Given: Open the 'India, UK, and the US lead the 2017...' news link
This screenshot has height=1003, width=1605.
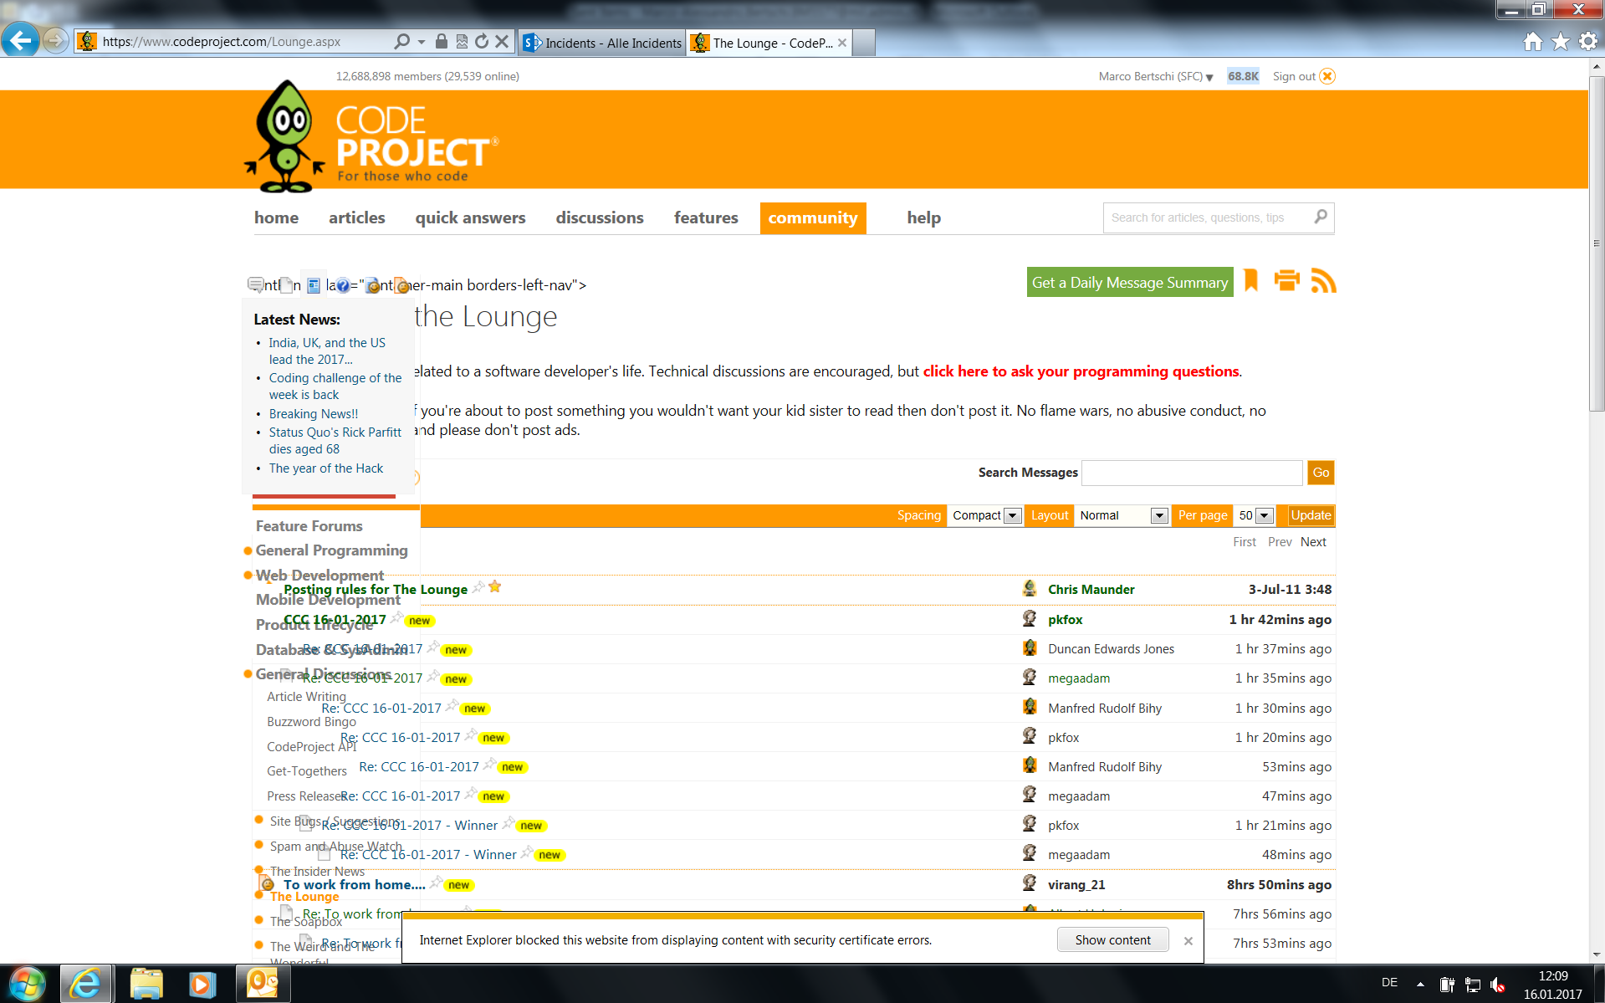Looking at the screenshot, I should point(327,351).
